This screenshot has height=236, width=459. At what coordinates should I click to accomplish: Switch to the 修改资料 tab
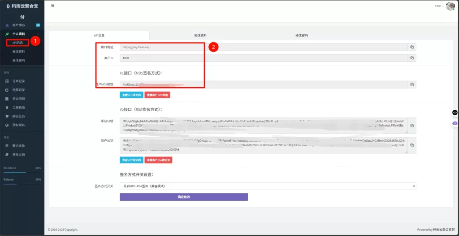coord(200,35)
